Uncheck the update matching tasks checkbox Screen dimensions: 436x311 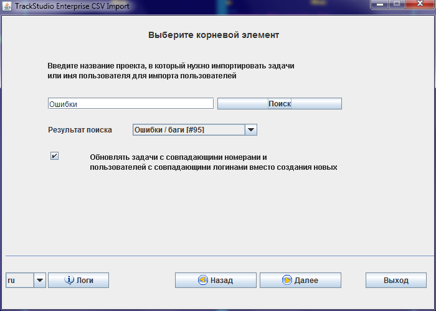coord(54,156)
